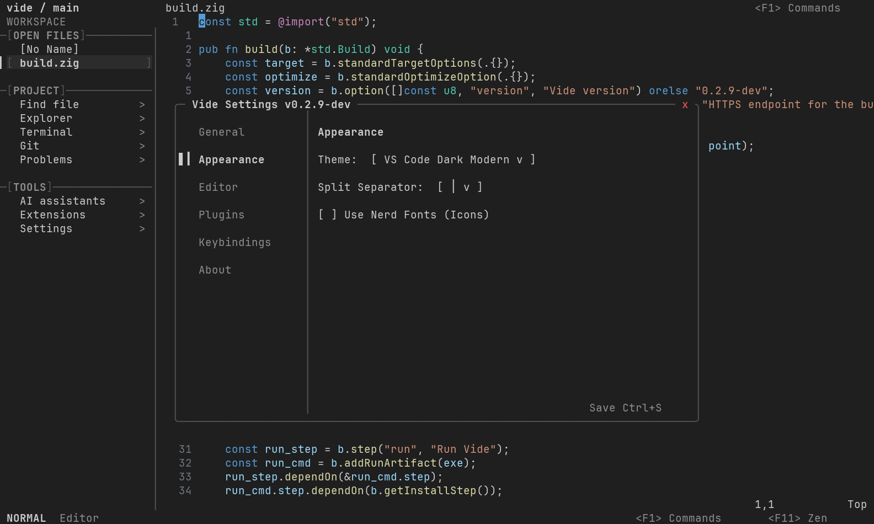Open Find file in Project sidebar

pos(49,105)
